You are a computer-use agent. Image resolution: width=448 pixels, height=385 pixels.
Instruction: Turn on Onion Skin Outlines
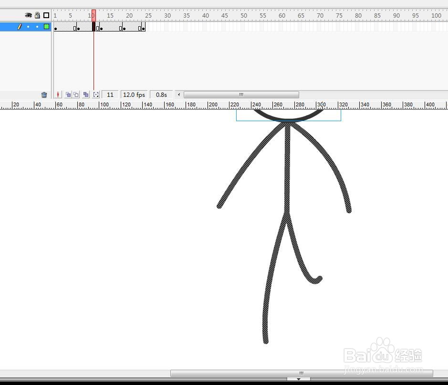pyautogui.click(x=77, y=94)
